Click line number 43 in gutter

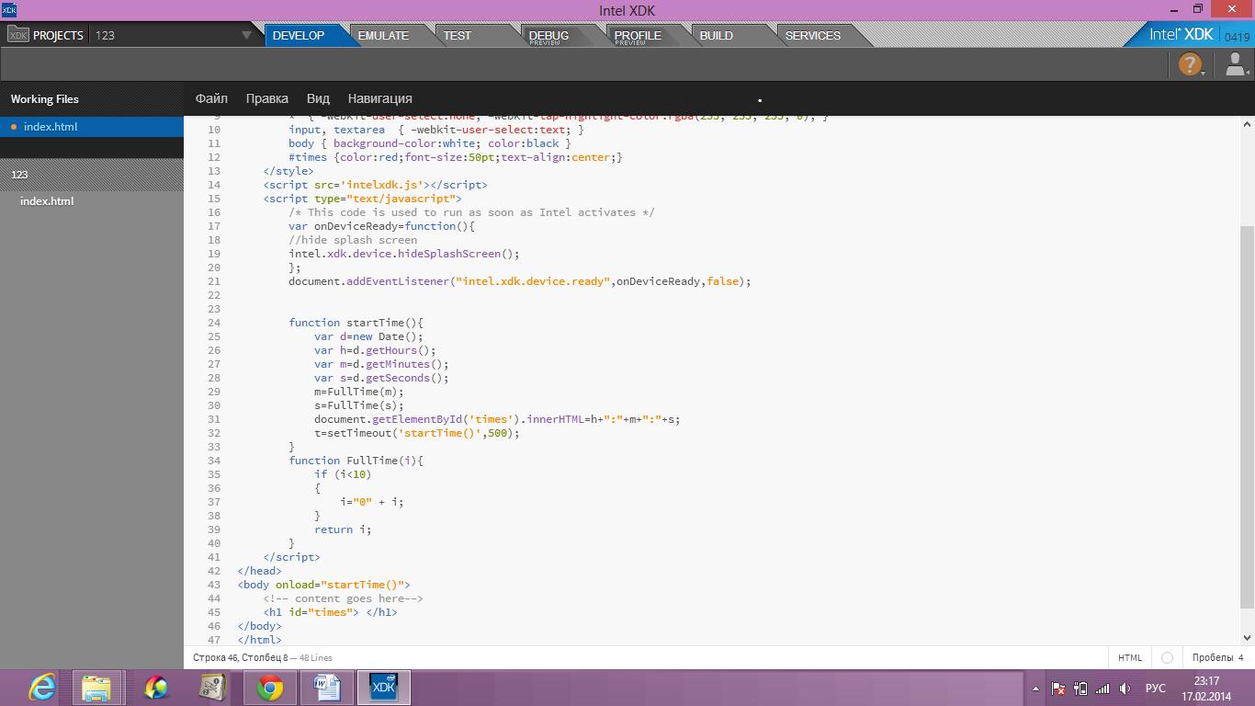coord(214,585)
